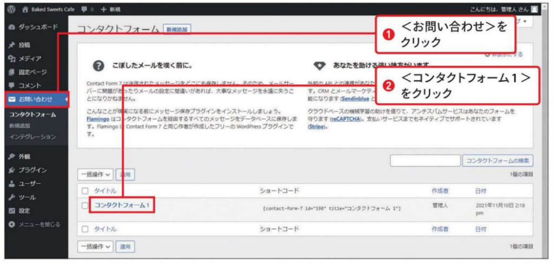Screen dimensions: 554x266
Task: Click the WordPress logo icon
Action: tap(11, 9)
